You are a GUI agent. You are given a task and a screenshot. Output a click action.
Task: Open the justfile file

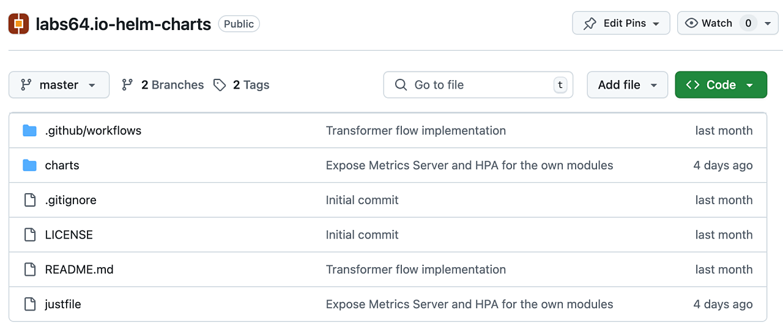(63, 304)
